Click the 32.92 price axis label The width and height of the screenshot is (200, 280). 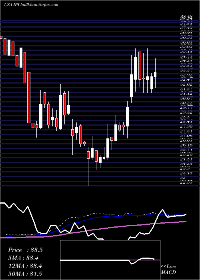tap(186, 75)
